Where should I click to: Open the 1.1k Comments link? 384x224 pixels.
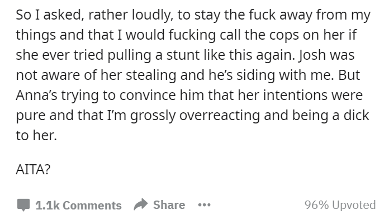(x=78, y=205)
